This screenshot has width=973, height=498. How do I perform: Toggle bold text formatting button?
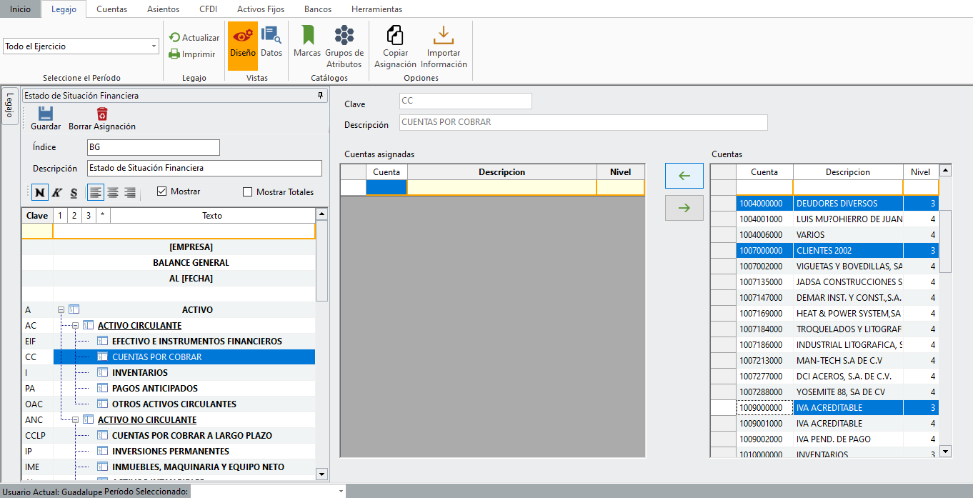point(40,192)
